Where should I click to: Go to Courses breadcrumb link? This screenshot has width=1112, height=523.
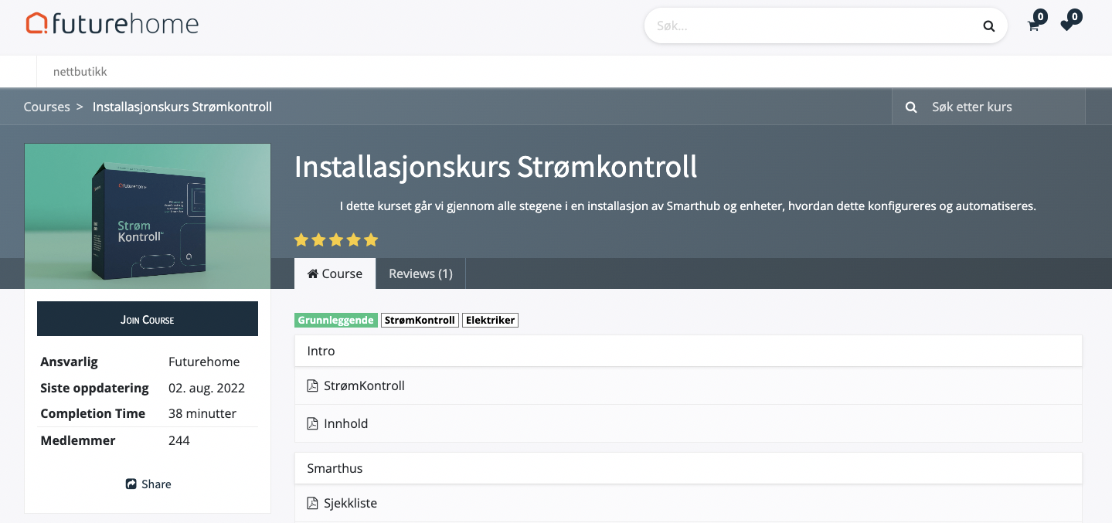[47, 107]
